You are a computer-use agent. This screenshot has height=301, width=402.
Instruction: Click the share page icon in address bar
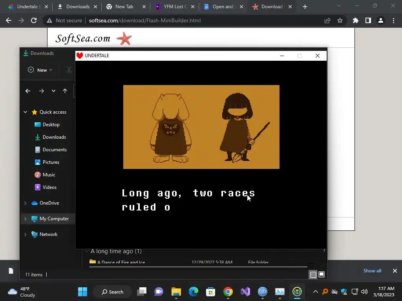(327, 20)
